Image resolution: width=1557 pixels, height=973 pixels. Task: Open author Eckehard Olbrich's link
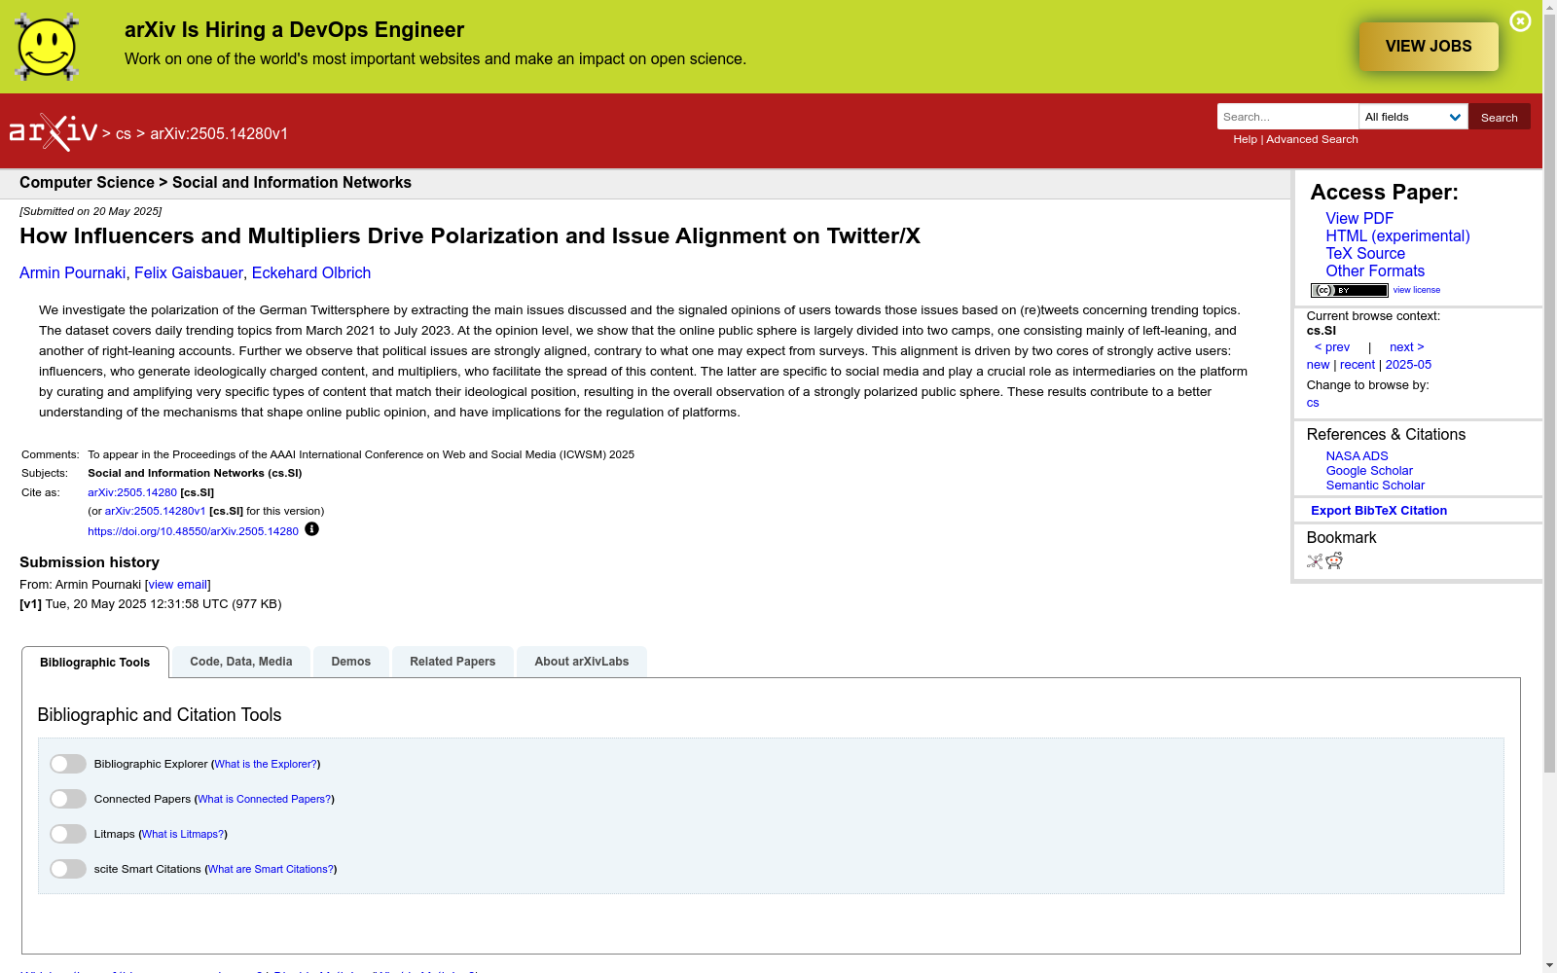tap(311, 273)
